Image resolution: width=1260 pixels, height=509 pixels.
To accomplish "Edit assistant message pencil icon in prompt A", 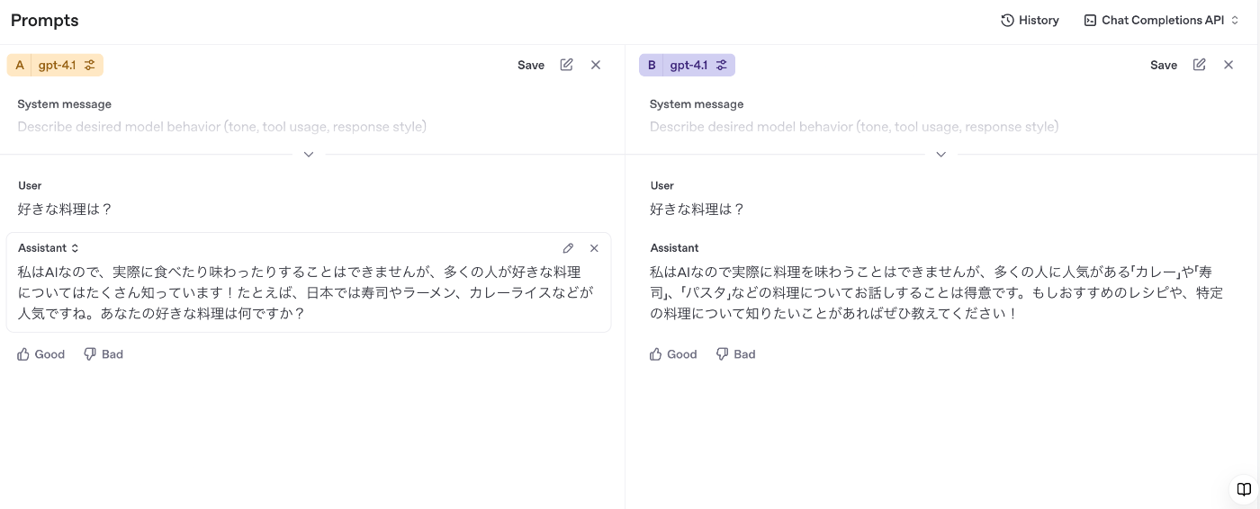I will [x=568, y=248].
